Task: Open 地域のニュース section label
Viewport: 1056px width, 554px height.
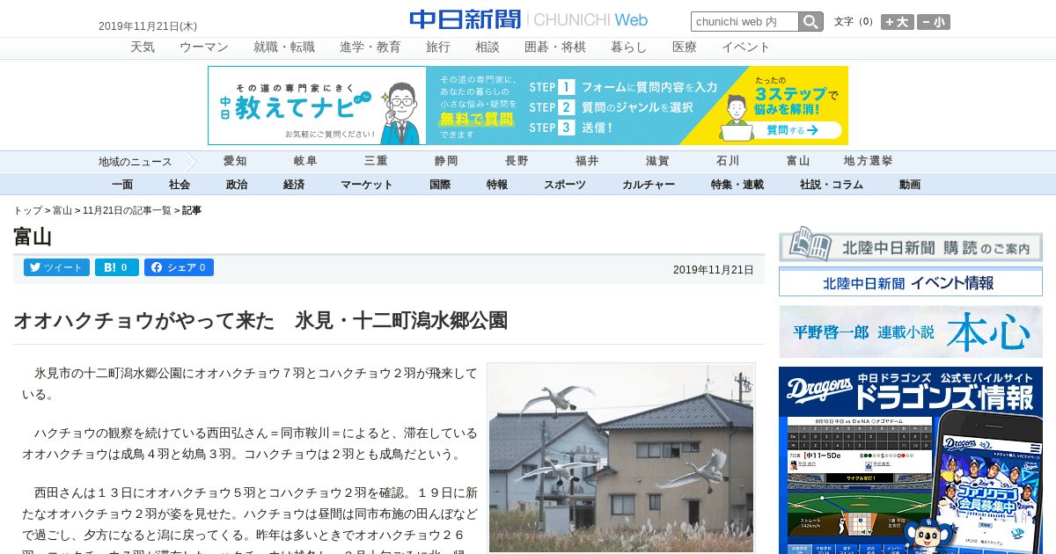Action: click(x=135, y=162)
